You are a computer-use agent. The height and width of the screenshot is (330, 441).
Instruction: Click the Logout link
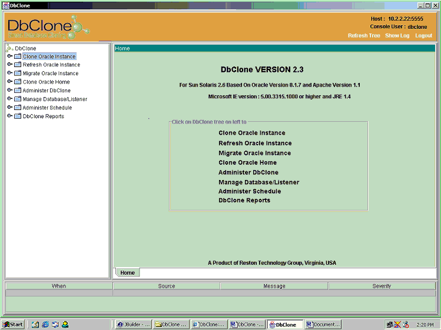423,35
